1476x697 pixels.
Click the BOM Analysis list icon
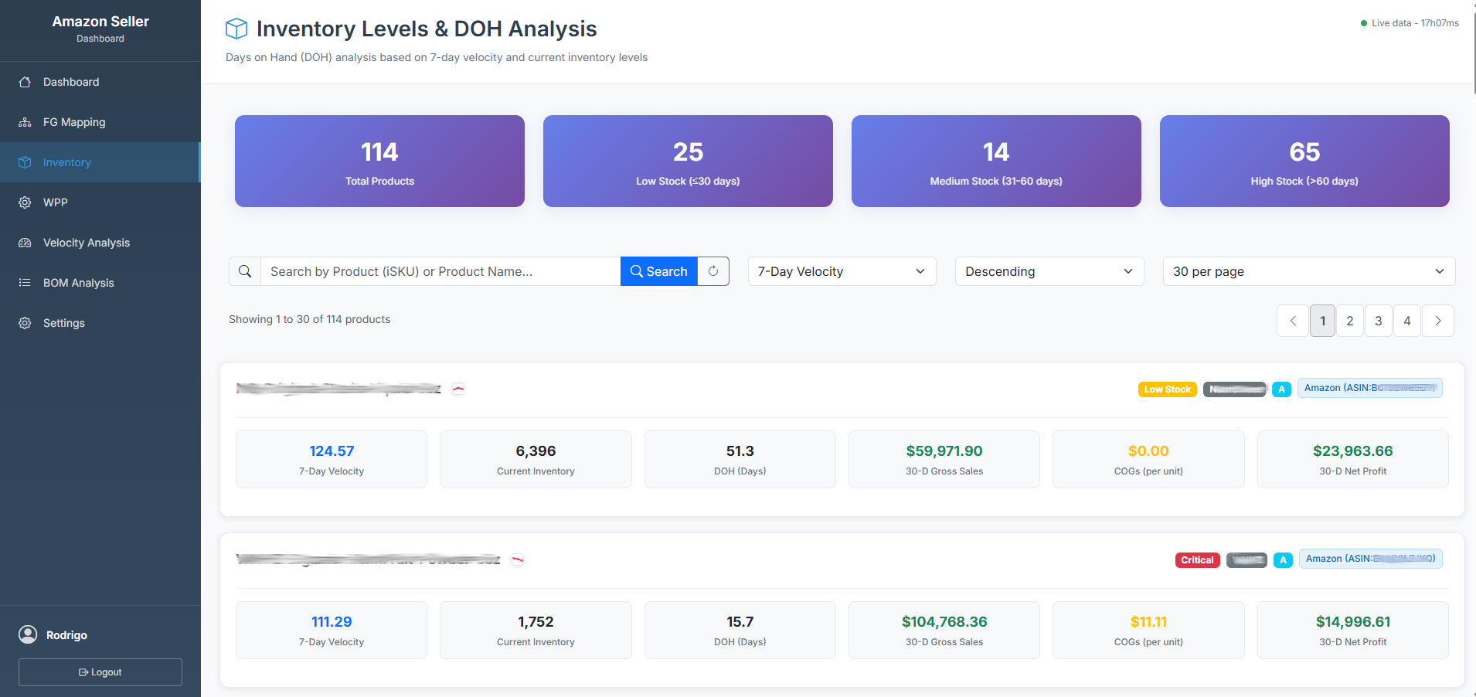coord(26,282)
